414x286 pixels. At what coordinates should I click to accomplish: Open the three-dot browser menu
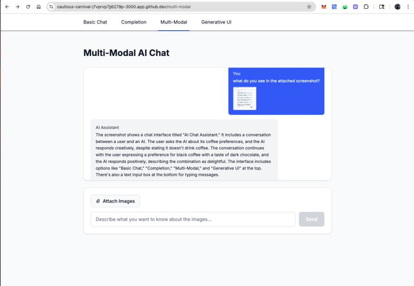point(408,7)
